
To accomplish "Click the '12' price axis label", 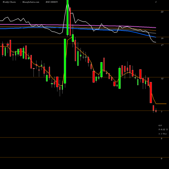I will point(162,79).
